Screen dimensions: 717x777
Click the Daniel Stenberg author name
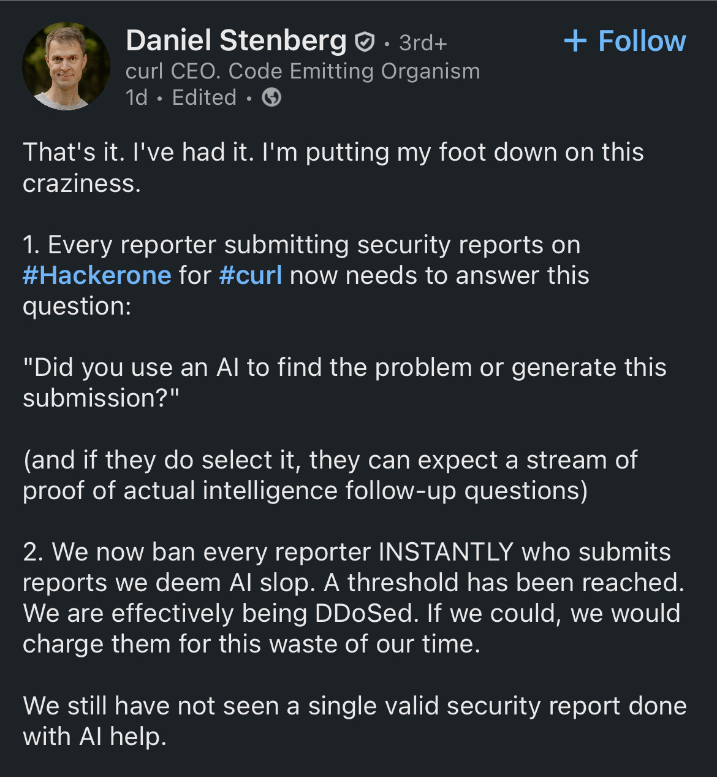236,41
